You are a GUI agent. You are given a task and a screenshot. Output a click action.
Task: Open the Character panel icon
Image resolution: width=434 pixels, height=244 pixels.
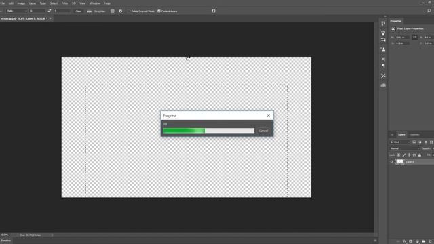(x=383, y=59)
